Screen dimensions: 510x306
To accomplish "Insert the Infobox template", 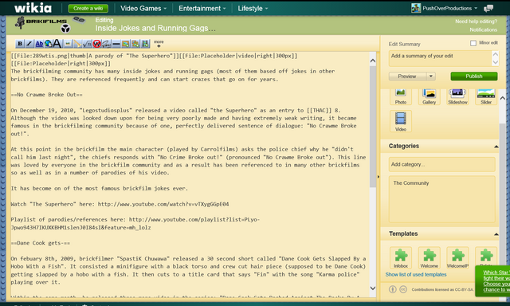I will click(x=401, y=257).
